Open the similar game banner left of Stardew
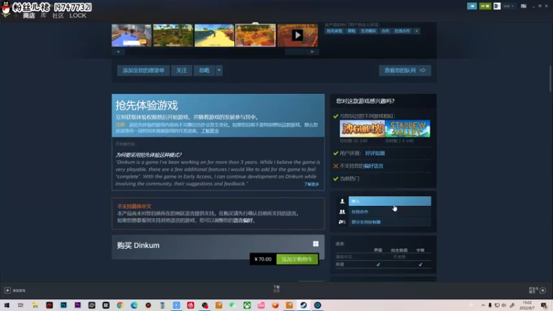 pos(362,129)
